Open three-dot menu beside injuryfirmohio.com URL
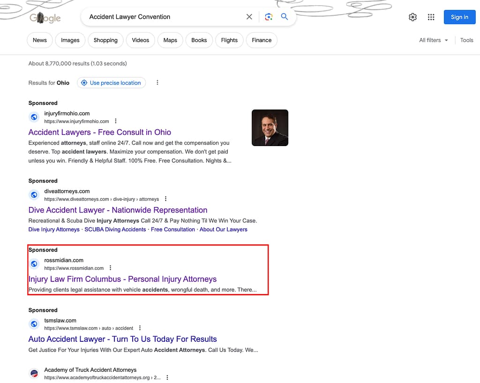The width and height of the screenshot is (480, 383). (116, 121)
